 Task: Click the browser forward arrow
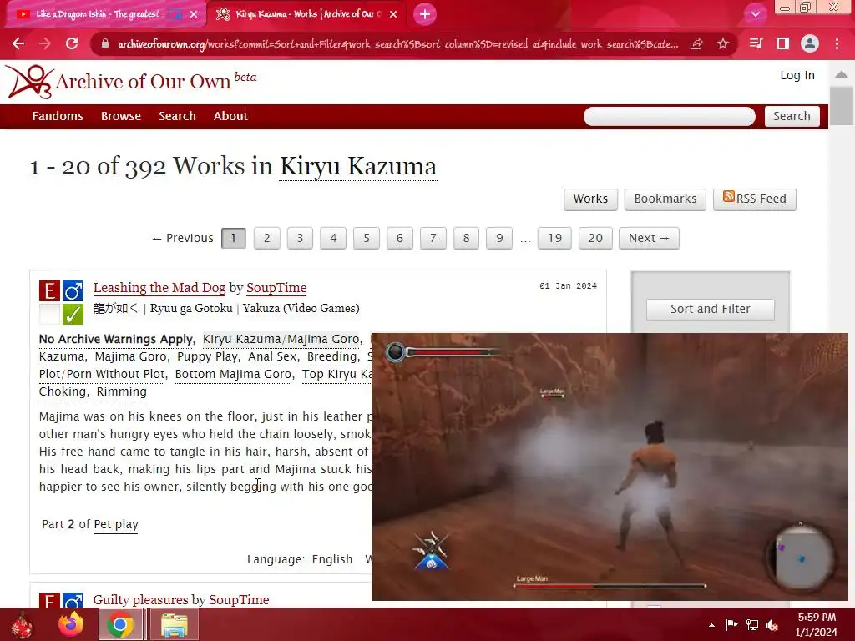45,43
